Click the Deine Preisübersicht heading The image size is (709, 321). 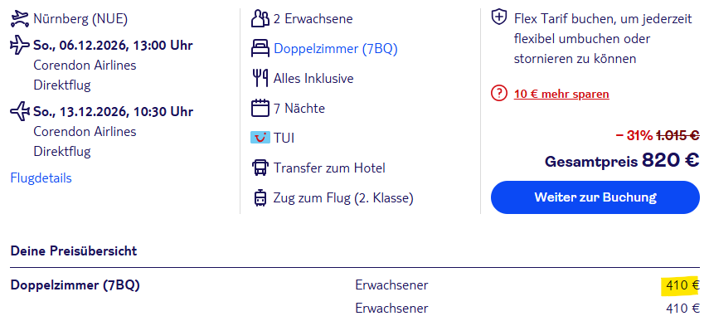73,251
